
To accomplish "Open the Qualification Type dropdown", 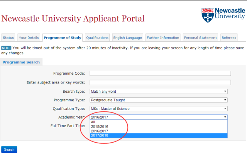I will coord(159,109).
